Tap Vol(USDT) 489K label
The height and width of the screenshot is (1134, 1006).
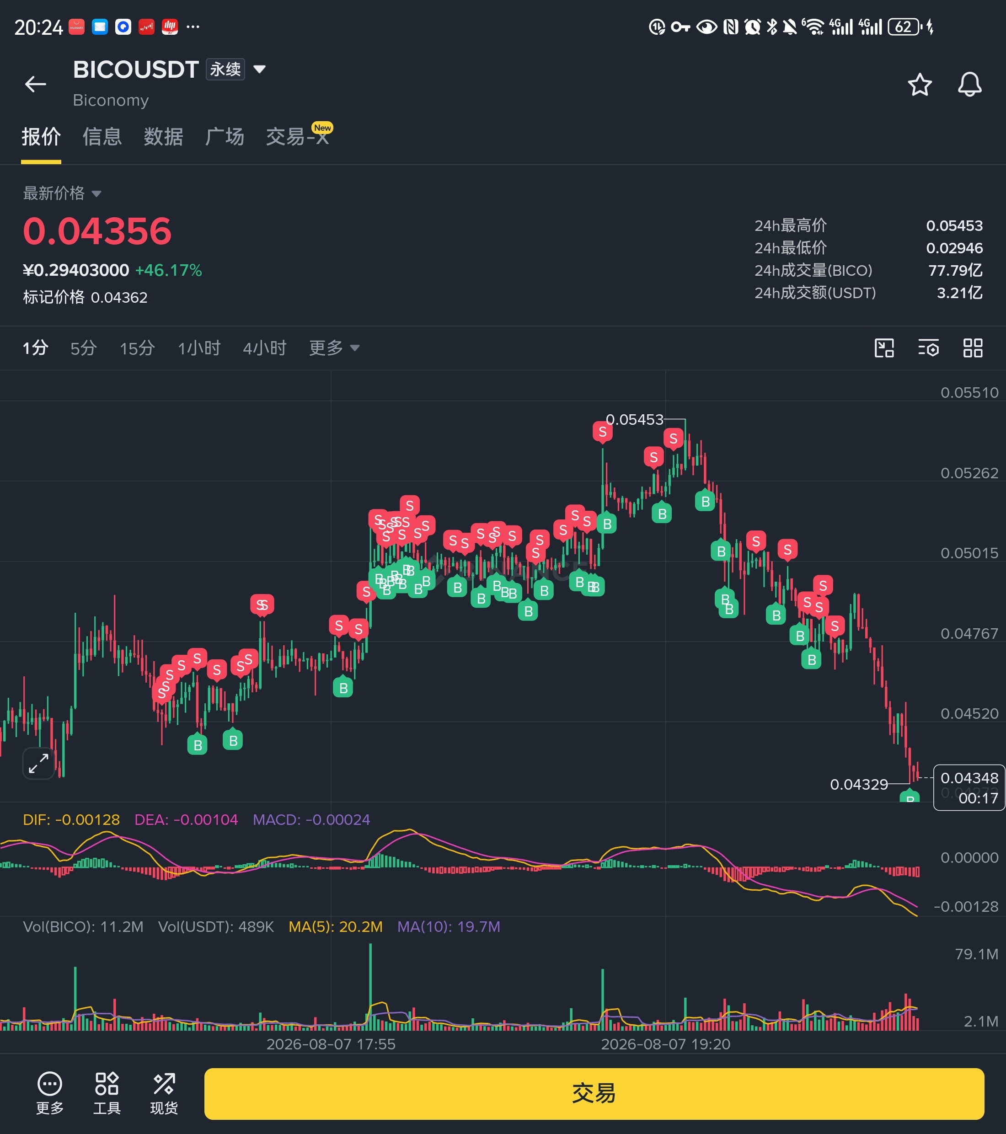(216, 926)
